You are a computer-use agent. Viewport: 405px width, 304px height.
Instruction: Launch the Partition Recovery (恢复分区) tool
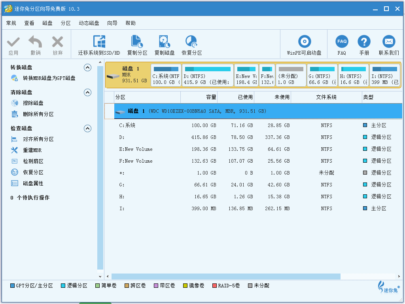[x=191, y=42]
